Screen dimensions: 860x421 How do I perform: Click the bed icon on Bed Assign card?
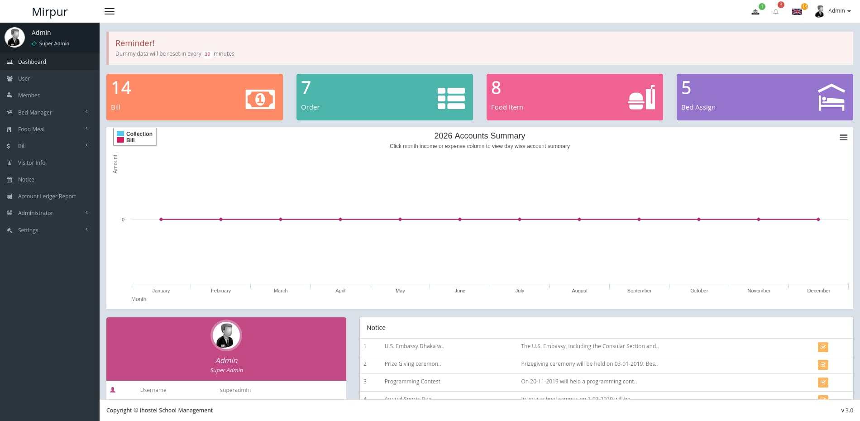[831, 98]
